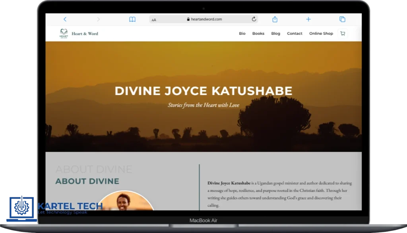The width and height of the screenshot is (407, 233).
Task: Open the Contact page
Action: [295, 34]
